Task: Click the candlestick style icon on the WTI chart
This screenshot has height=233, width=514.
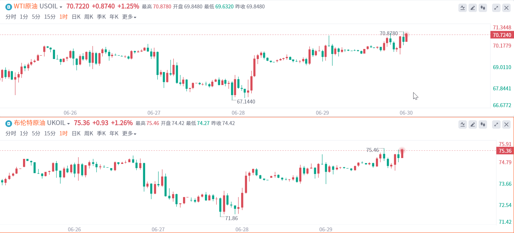Action: (x=483, y=8)
